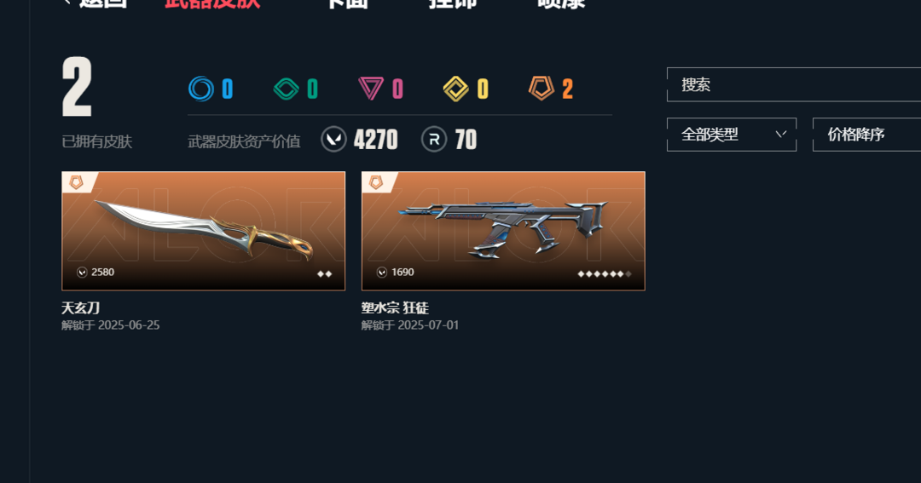The height and width of the screenshot is (483, 921).
Task: Click the orange Exclusive tier pentagon icon
Action: click(541, 89)
